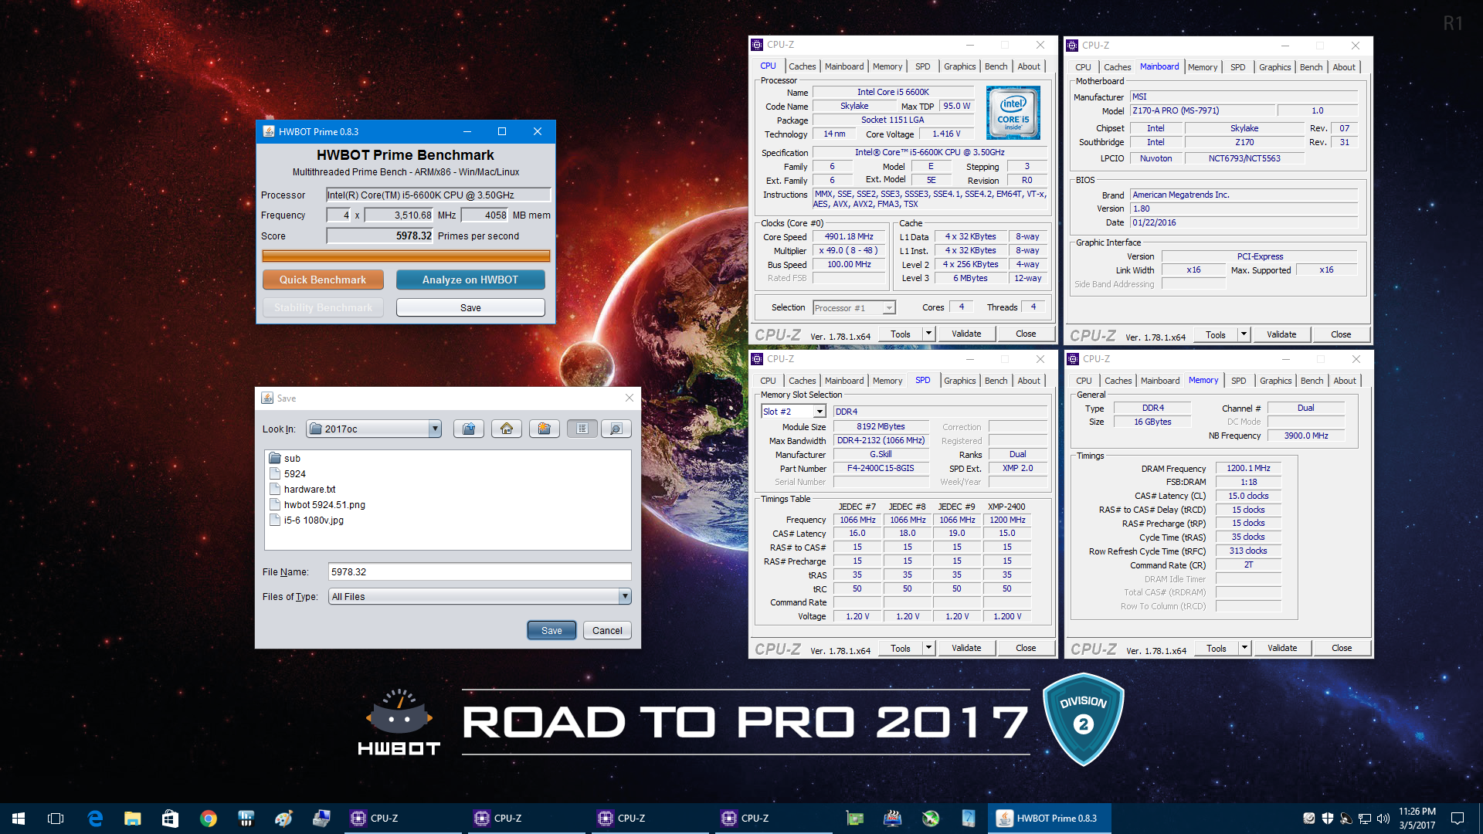Open File Explorer from taskbar
This screenshot has width=1483, height=834.
(x=133, y=818)
